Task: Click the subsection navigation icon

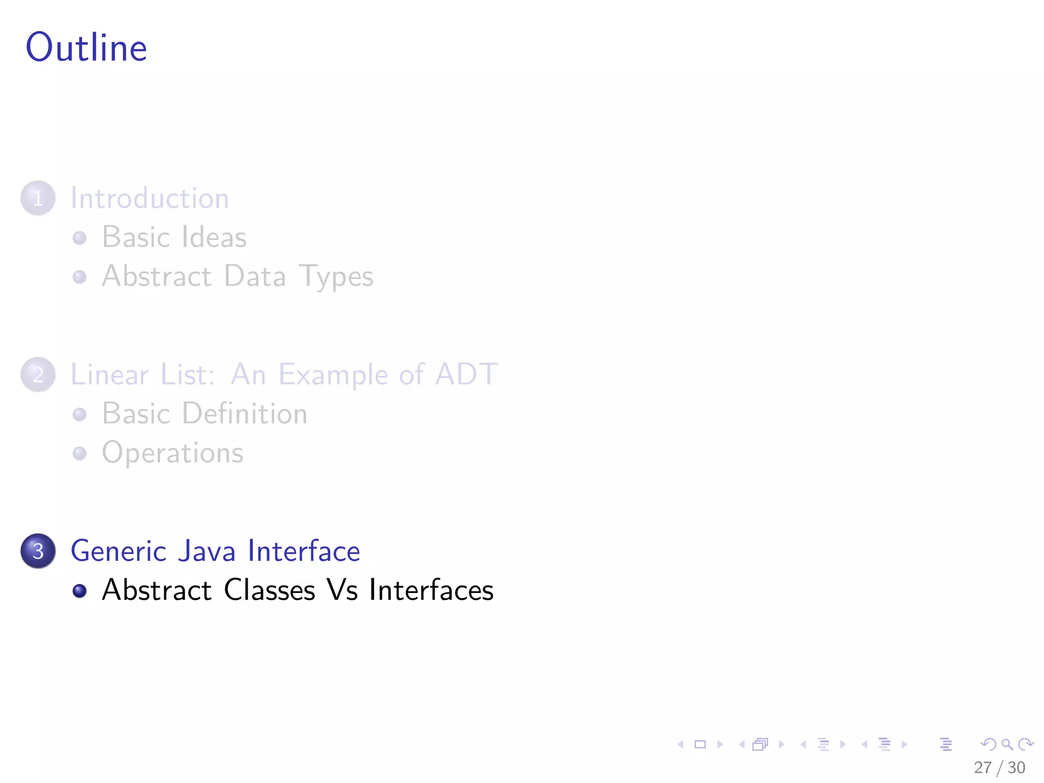Action: click(823, 745)
